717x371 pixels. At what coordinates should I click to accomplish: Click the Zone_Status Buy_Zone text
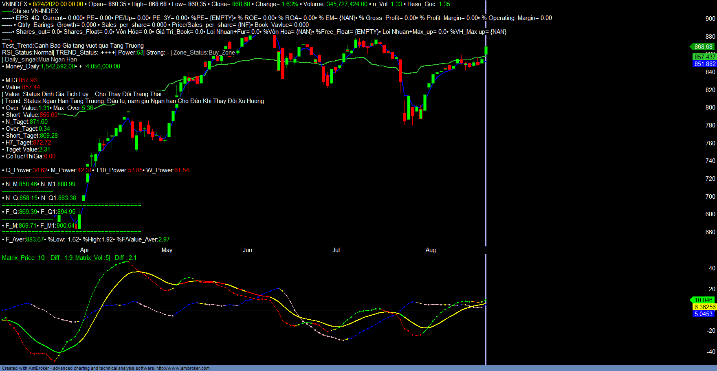(204, 53)
